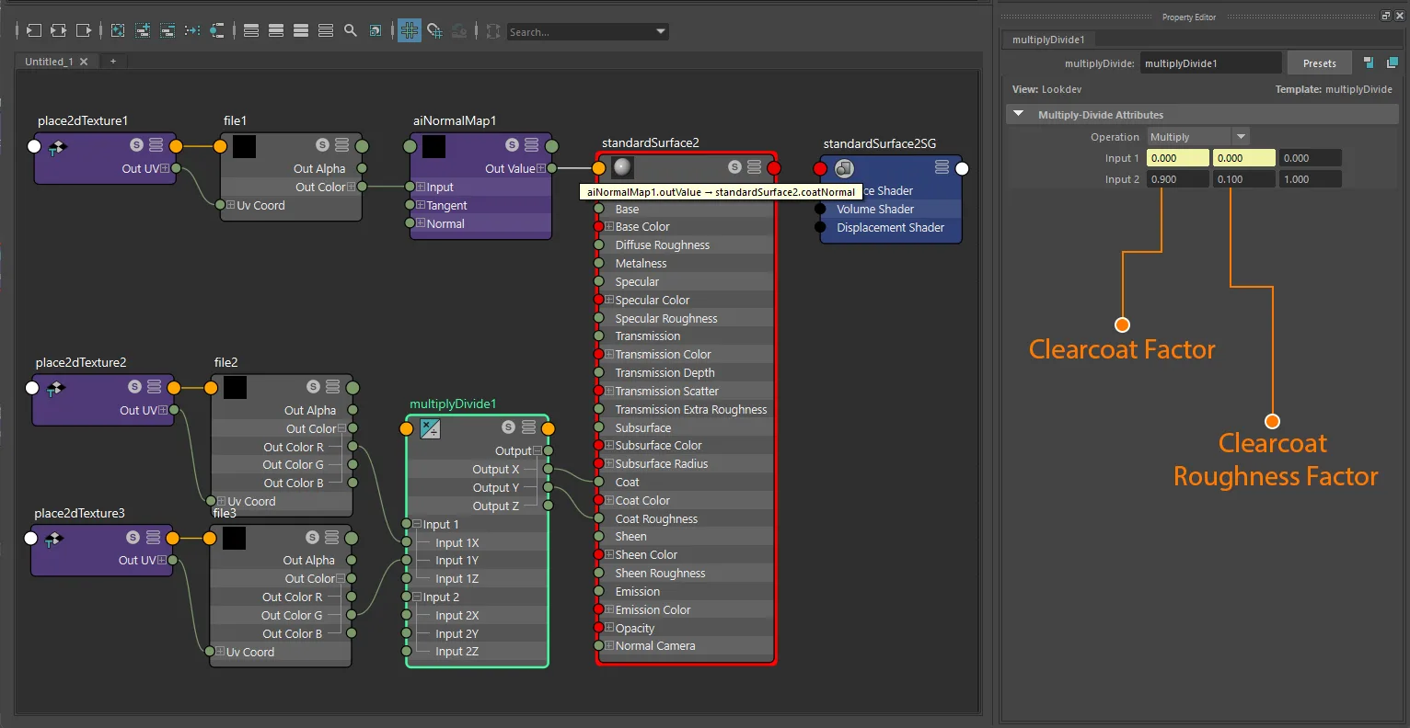
Task: Toggle solo button on aiNormalMap1 node
Action: click(512, 145)
